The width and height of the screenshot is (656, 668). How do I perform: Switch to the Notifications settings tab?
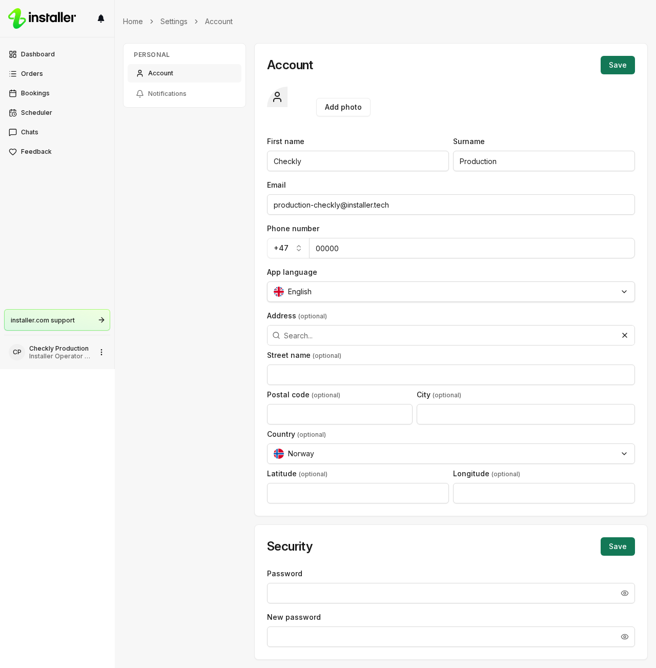coord(184,94)
